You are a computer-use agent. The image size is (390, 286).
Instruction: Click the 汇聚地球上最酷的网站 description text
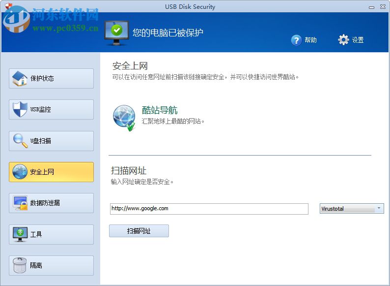coord(173,121)
